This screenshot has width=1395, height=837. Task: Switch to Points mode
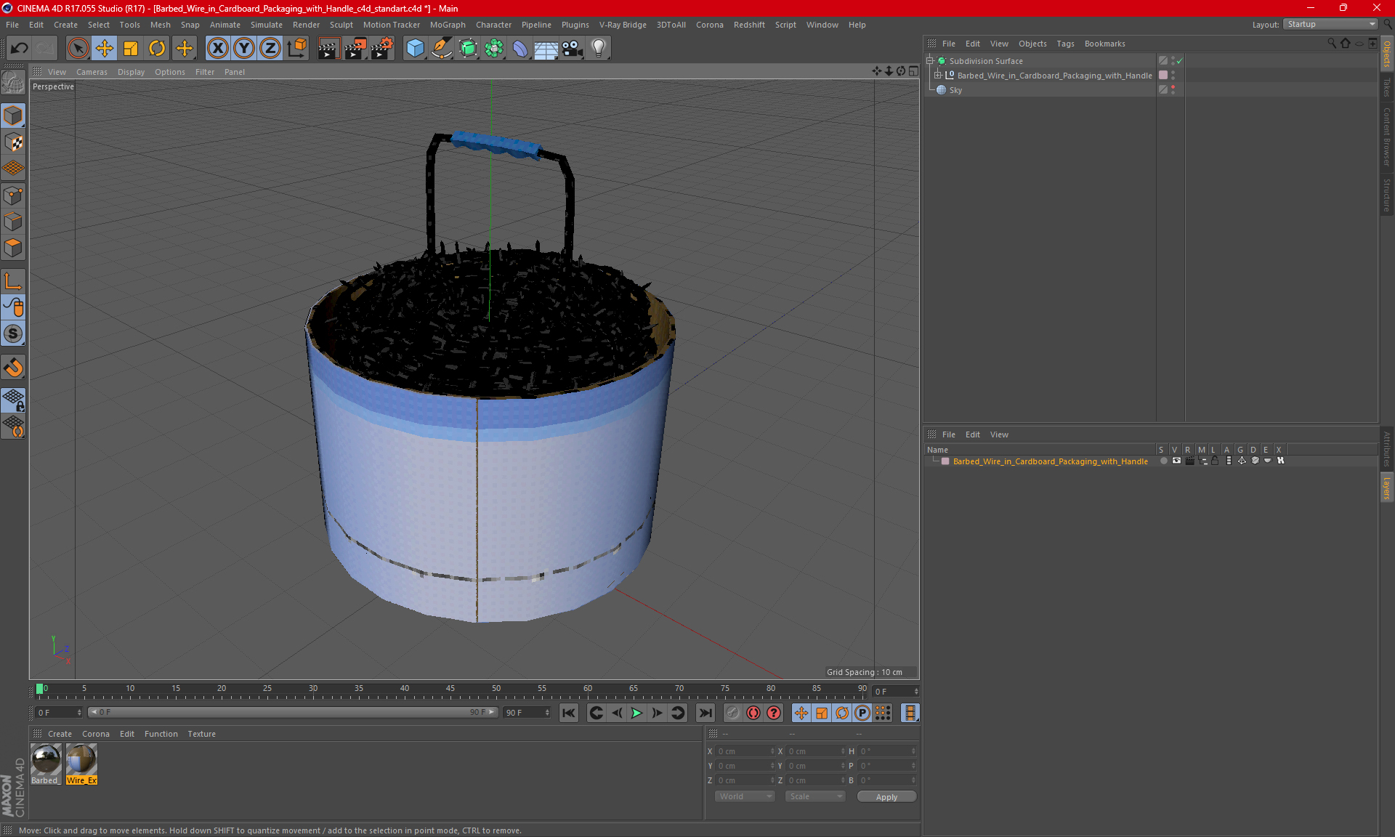coord(13,195)
